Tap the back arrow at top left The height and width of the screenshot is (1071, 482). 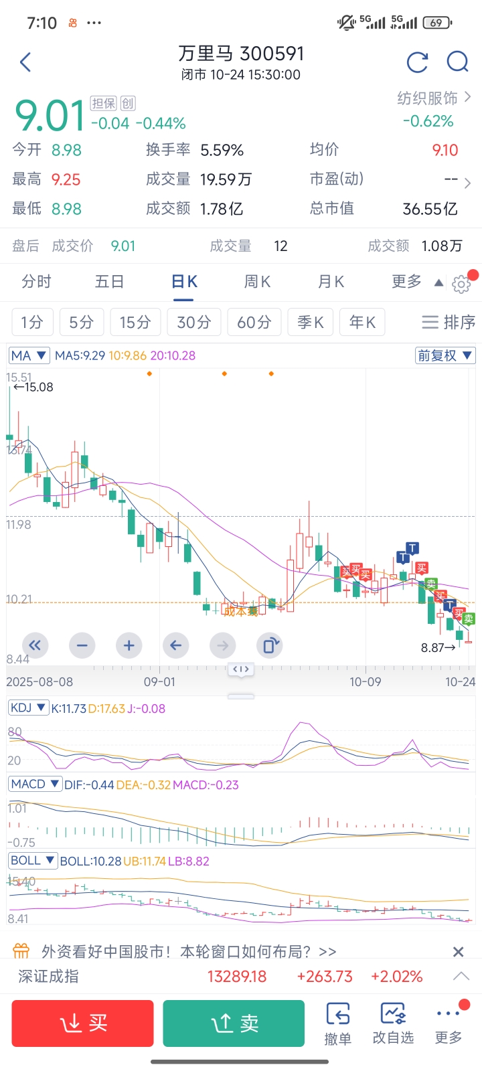pyautogui.click(x=25, y=63)
